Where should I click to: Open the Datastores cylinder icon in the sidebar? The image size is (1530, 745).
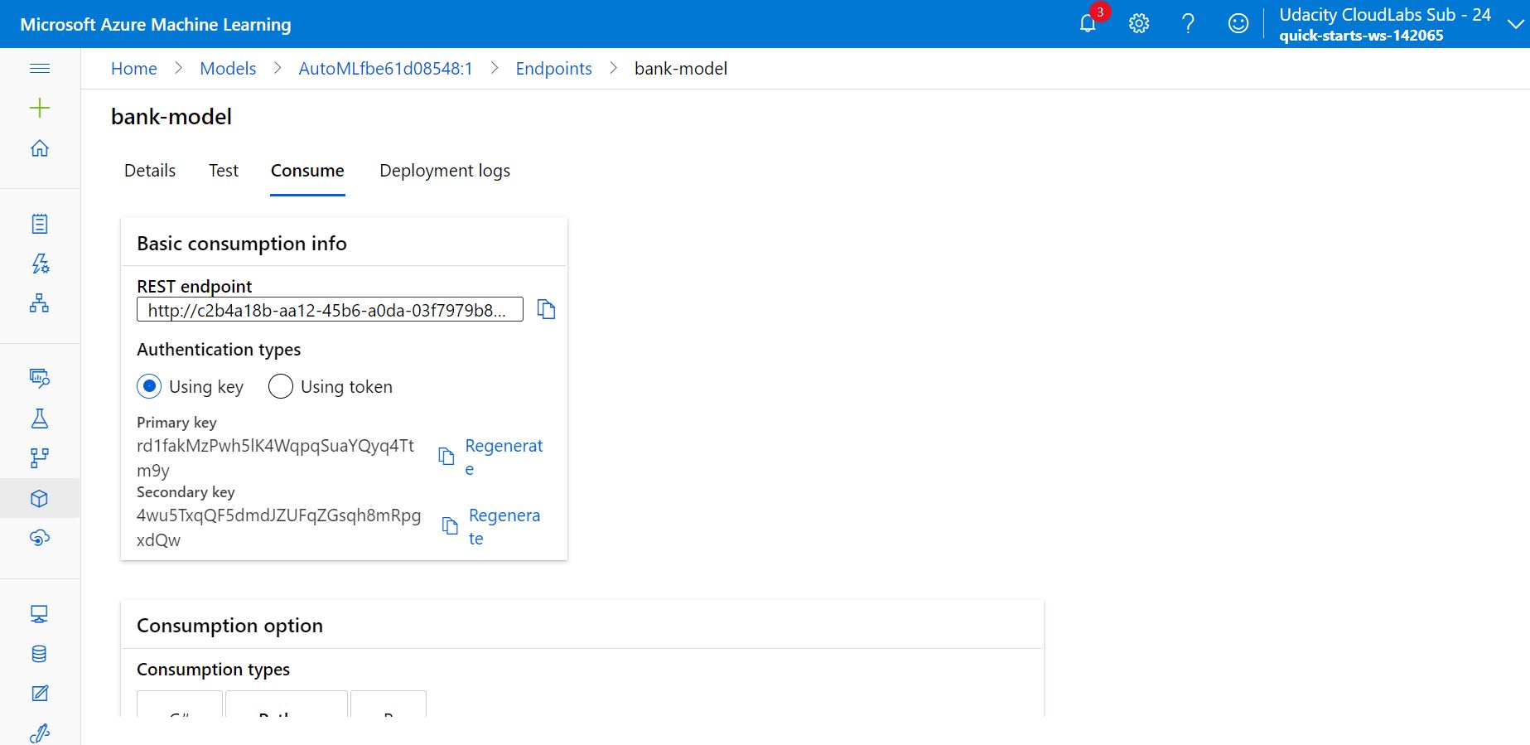pos(40,654)
